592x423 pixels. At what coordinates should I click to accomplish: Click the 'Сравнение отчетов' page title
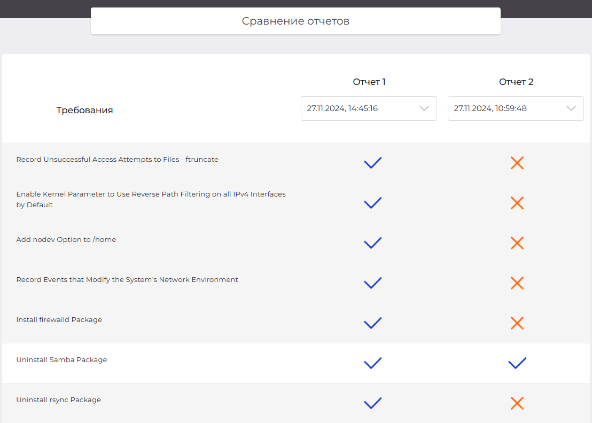(295, 21)
